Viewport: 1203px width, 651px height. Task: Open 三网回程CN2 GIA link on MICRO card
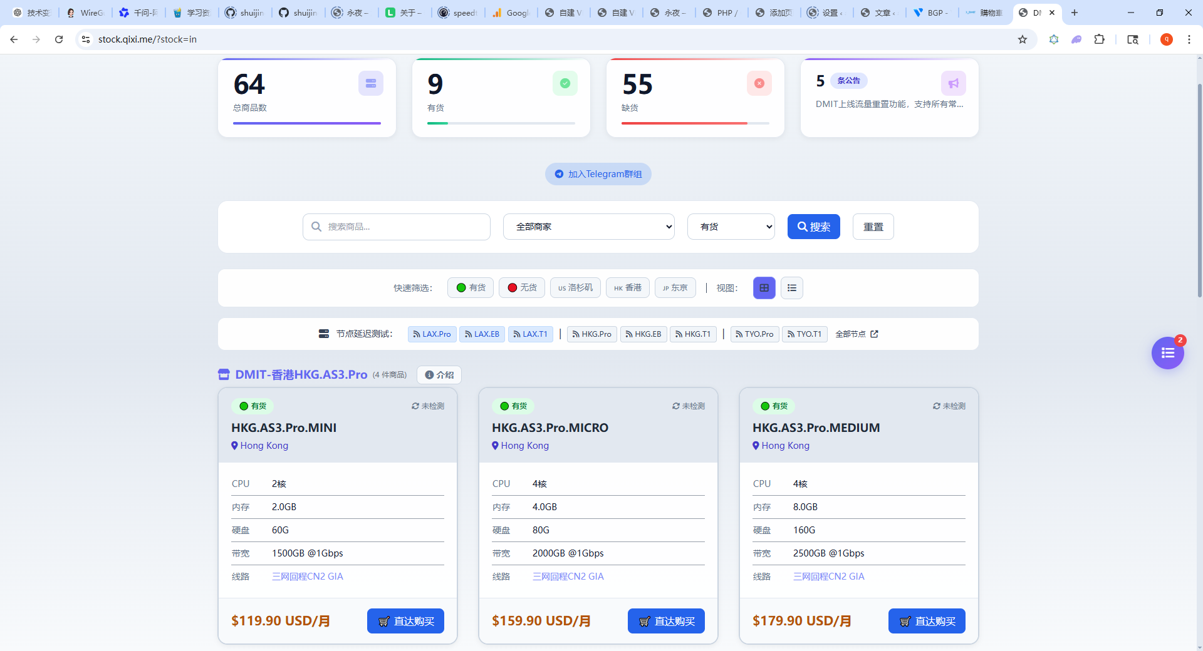click(x=568, y=577)
